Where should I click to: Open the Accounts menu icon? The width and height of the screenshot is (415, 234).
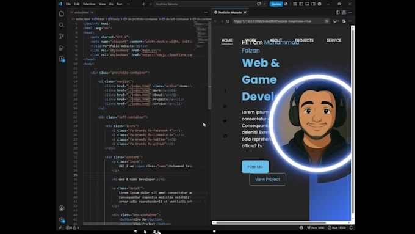62,208
